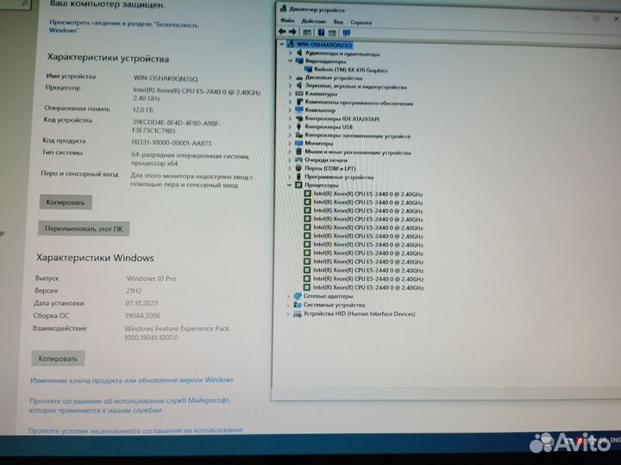Click the icon next to Контроллеры IDE ATA/ATAPI
The image size is (621, 465).
(299, 118)
